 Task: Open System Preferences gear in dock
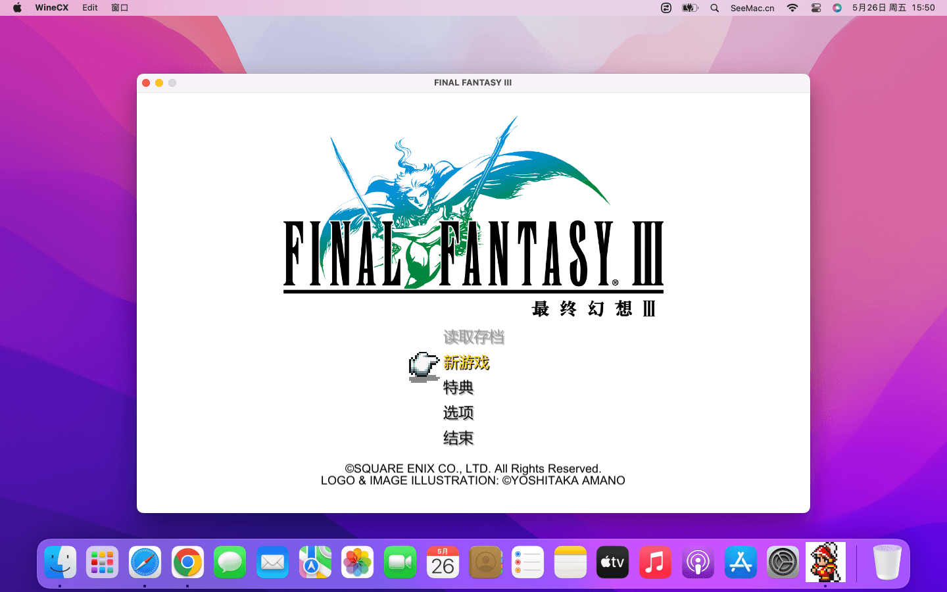[x=783, y=562]
